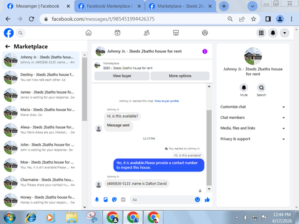The width and height of the screenshot is (299, 224).
Task: Open the Marketplace storefront icon in the top nav
Action: click(x=176, y=33)
